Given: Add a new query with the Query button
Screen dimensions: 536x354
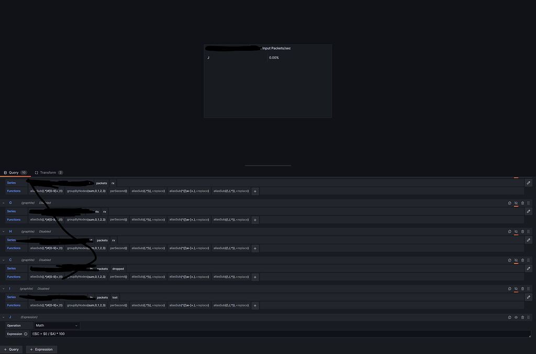Looking at the screenshot, I should (x=12, y=349).
